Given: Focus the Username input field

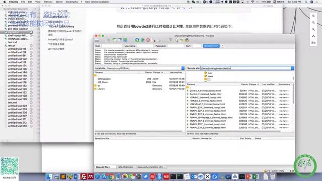Looking at the screenshot, I should coord(145,46).
